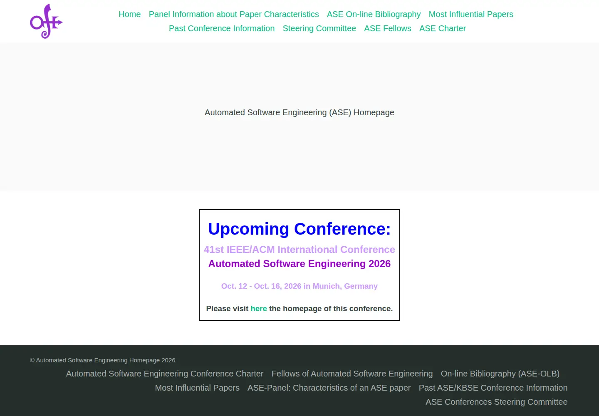Open Most Influential Papers in top navigation

click(x=471, y=14)
